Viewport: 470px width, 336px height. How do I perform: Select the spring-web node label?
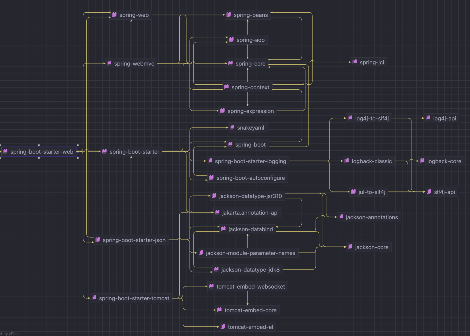click(x=134, y=15)
